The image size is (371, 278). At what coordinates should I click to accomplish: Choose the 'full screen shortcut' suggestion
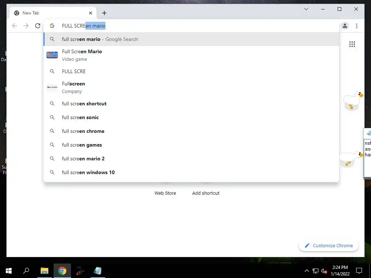coord(191,104)
